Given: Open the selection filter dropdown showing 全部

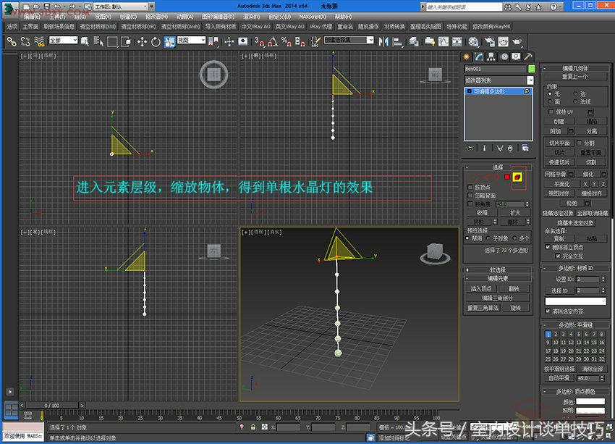Looking at the screenshot, I should [x=61, y=41].
